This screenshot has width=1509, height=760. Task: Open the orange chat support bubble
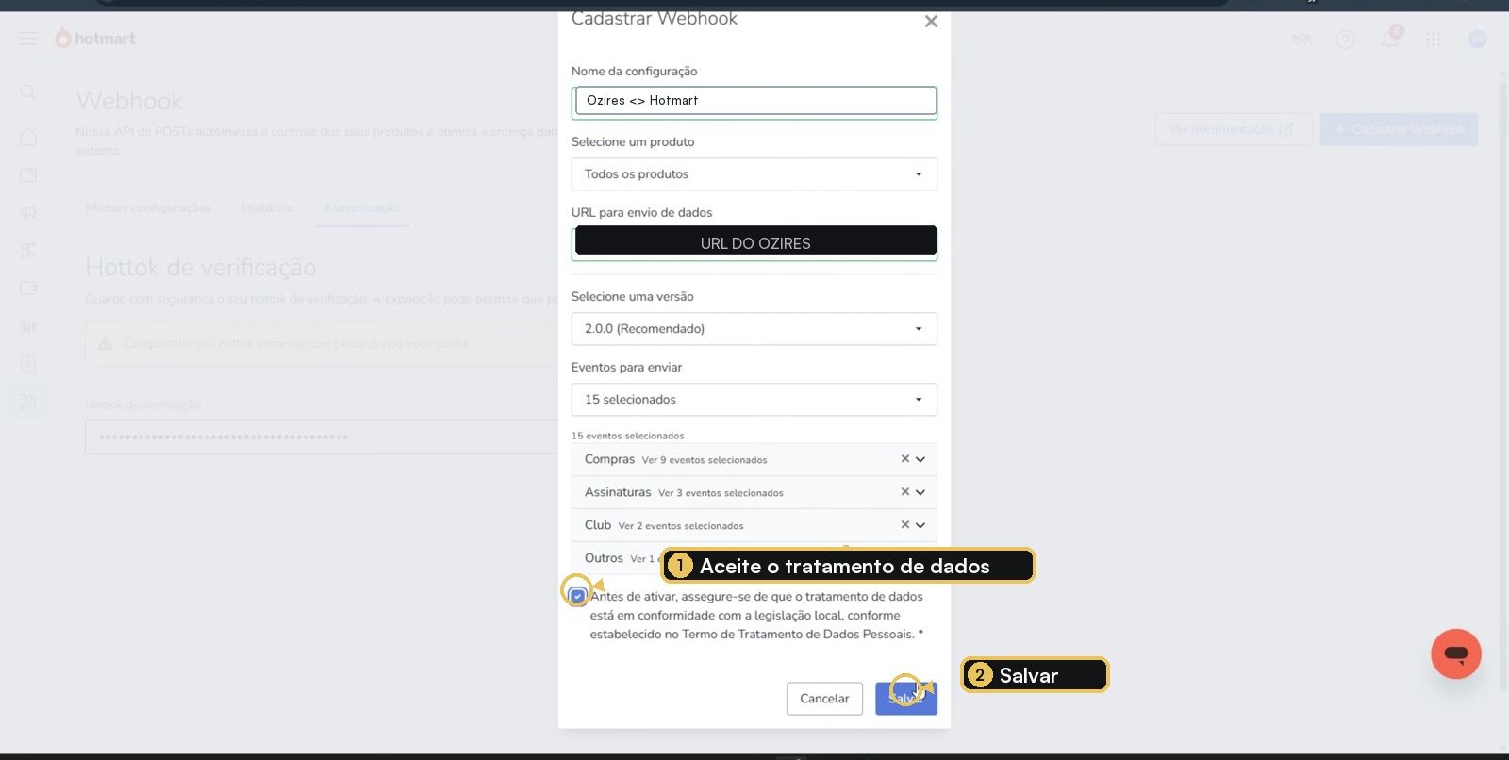tap(1456, 653)
